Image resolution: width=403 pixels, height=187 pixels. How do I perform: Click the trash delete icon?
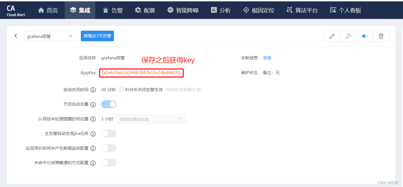pos(381,36)
